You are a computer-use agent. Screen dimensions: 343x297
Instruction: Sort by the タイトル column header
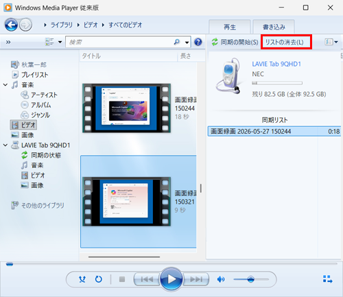pyautogui.click(x=128, y=56)
